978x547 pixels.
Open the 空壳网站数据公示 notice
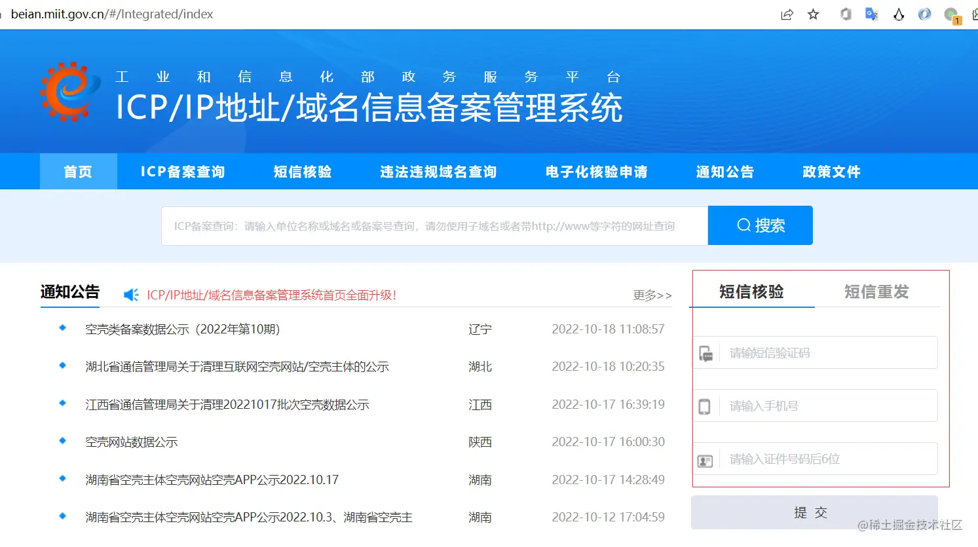[132, 442]
